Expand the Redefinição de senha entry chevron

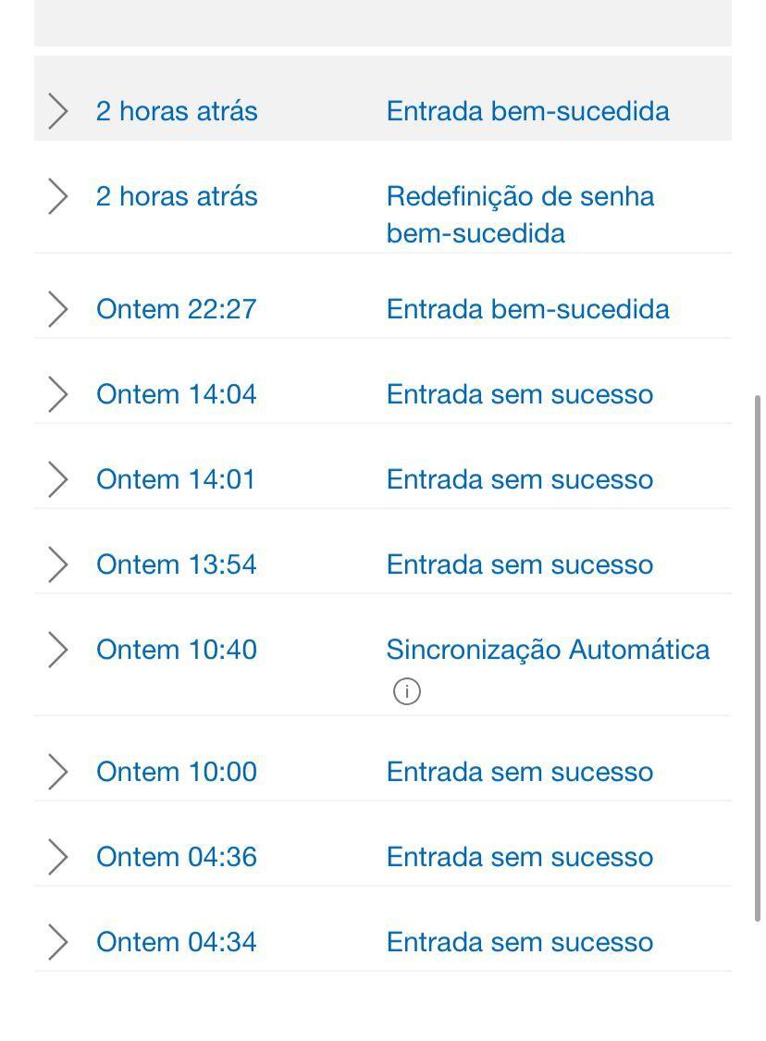(57, 196)
